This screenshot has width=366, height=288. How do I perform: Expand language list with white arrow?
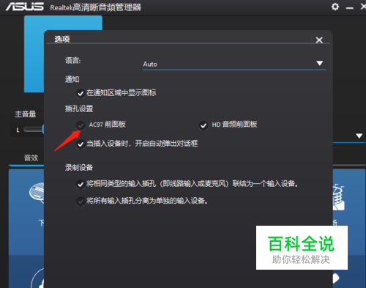[x=319, y=63]
